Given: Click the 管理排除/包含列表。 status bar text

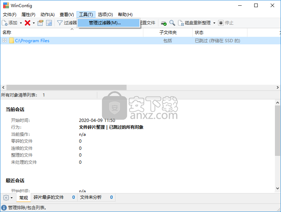Looking at the screenshot, I should 27,208.
